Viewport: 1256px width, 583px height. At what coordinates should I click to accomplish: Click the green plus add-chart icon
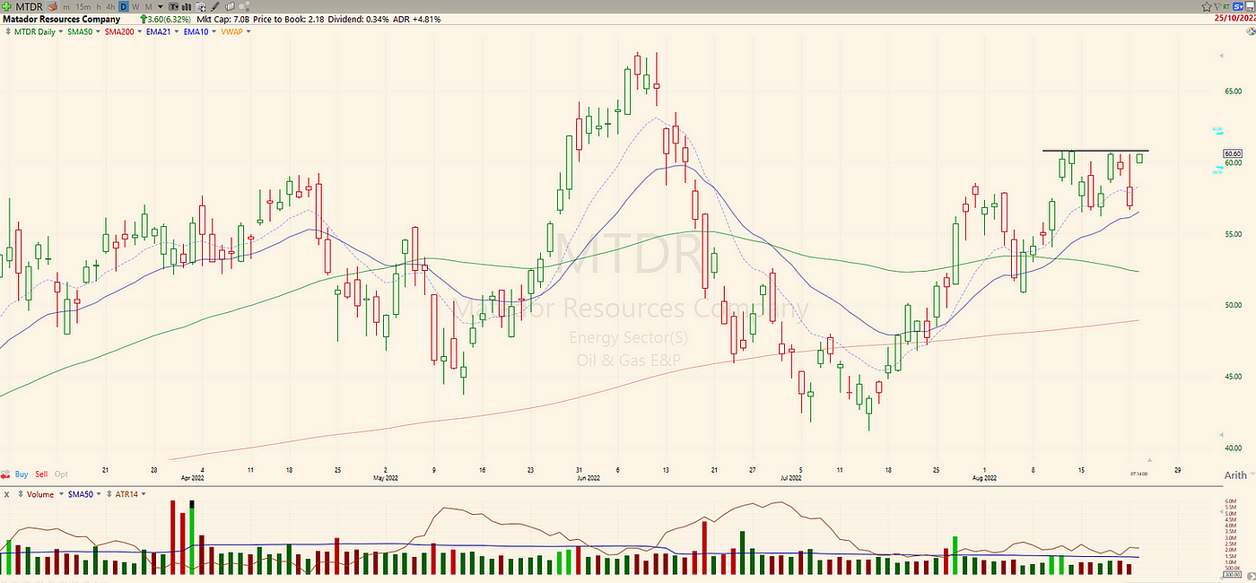click(x=6, y=7)
